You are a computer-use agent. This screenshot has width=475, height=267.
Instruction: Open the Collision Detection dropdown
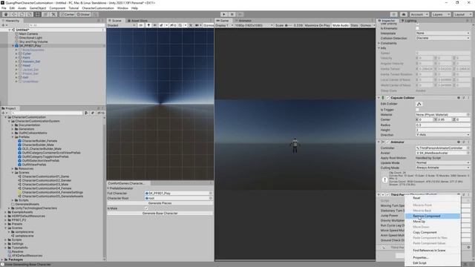tap(442, 38)
